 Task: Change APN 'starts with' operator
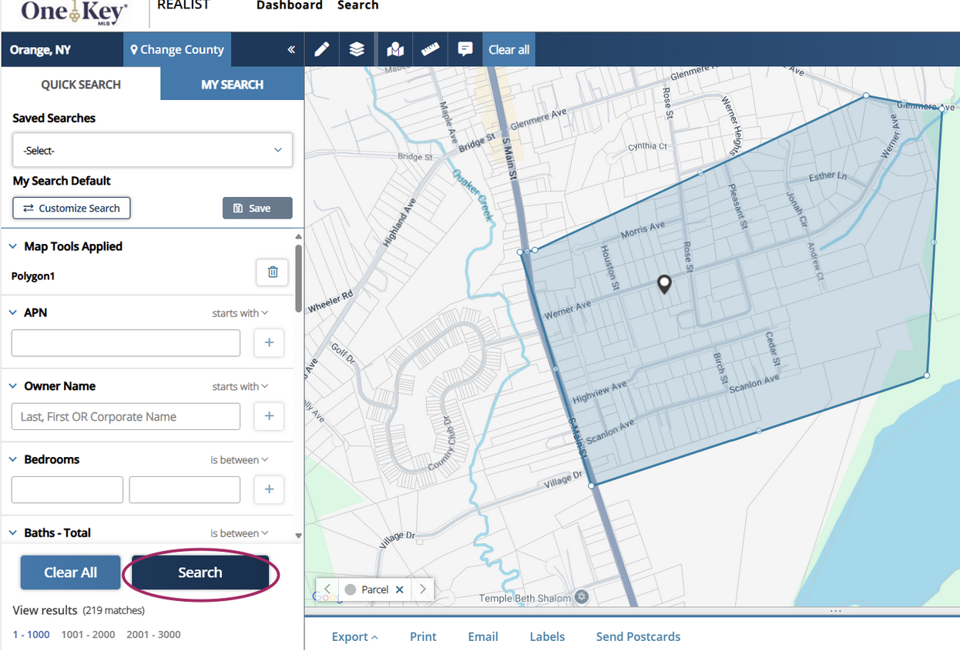[x=240, y=313]
